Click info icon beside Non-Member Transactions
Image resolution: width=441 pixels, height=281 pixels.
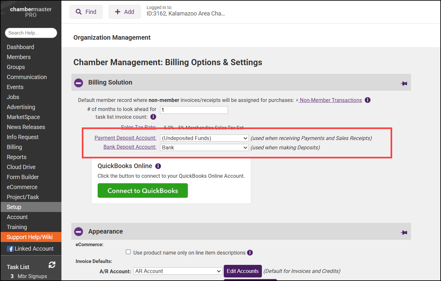368,100
